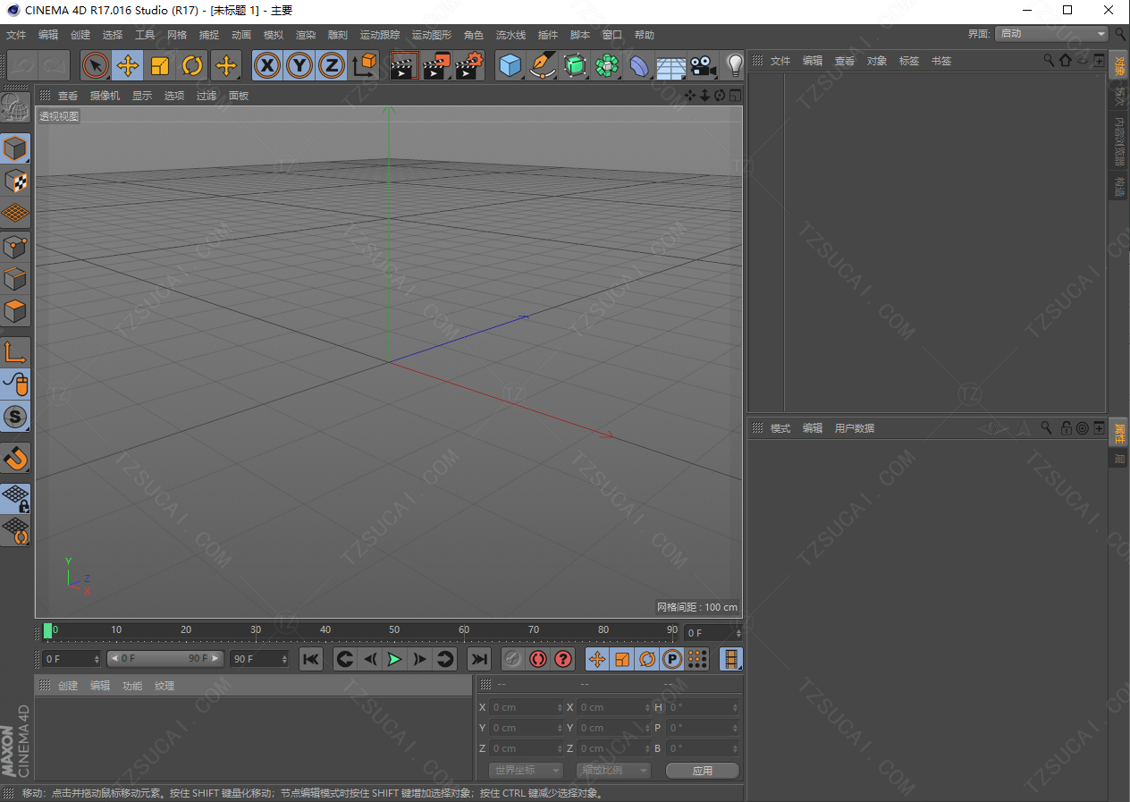
Task: Click the timeline range slider bar
Action: point(165,659)
